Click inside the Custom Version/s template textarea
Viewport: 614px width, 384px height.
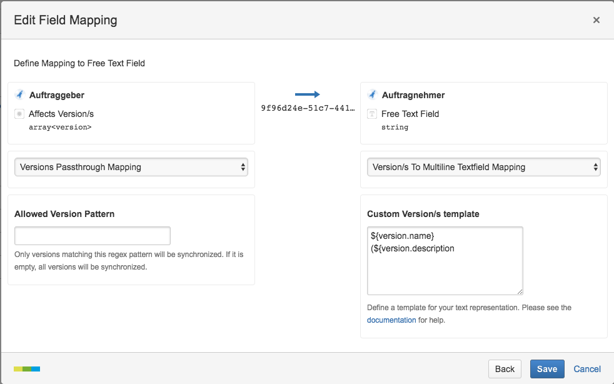(x=445, y=269)
